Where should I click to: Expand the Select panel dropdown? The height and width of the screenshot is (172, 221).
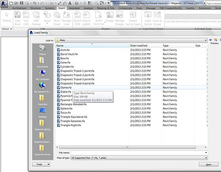click(x=7, y=29)
